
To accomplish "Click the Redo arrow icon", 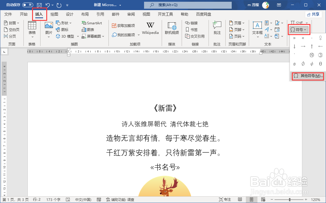I will click(59, 5).
